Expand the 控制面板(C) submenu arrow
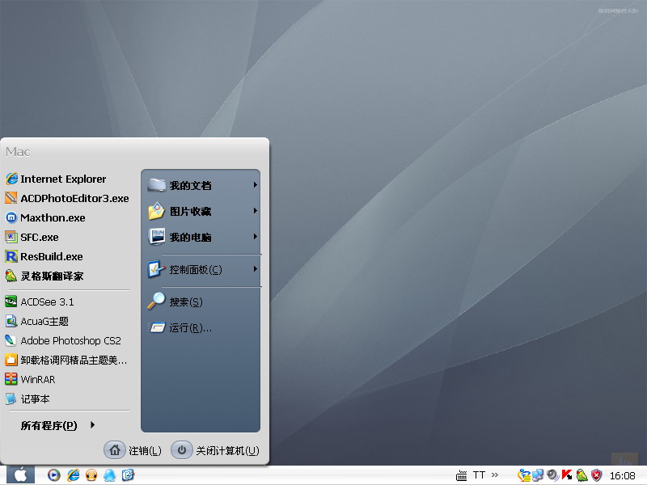The image size is (647, 485). click(x=256, y=269)
